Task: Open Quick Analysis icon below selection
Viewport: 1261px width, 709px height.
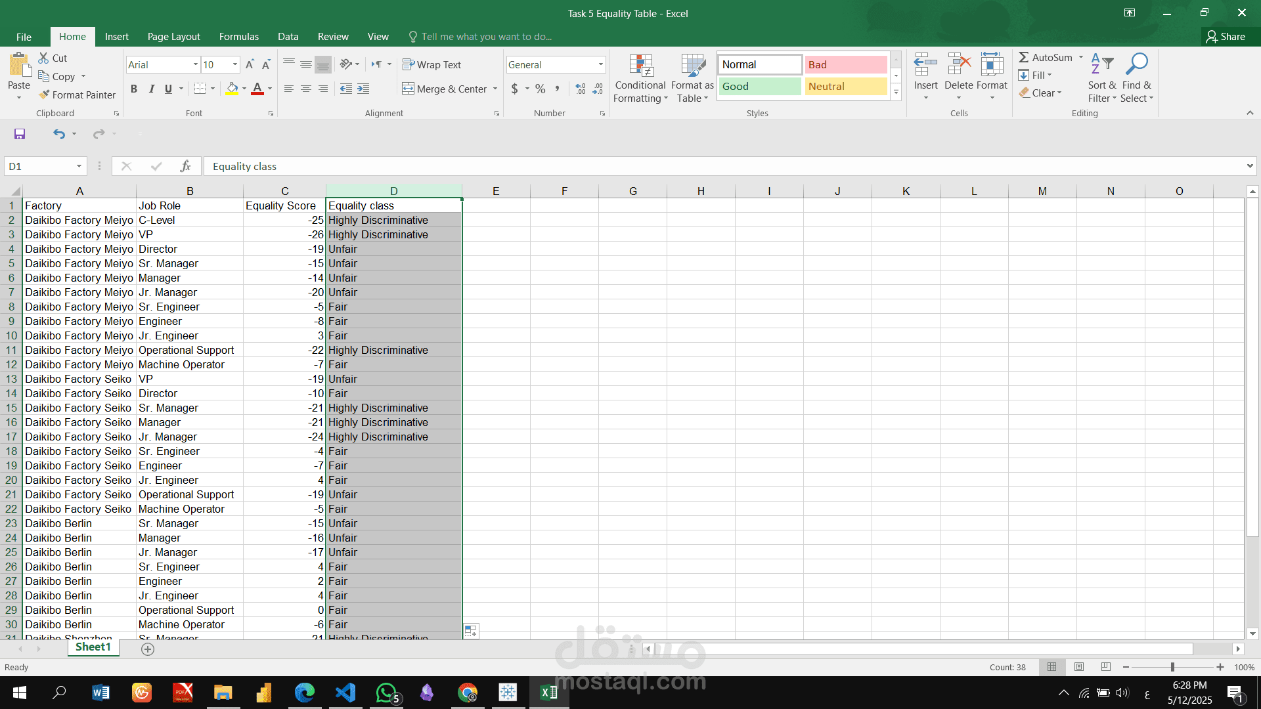Action: click(471, 631)
